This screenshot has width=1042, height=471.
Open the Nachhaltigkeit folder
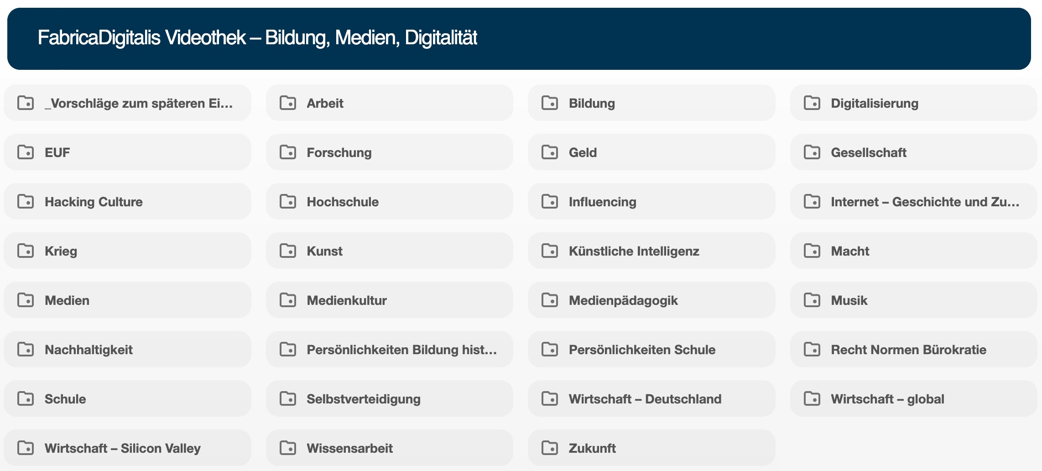(89, 350)
